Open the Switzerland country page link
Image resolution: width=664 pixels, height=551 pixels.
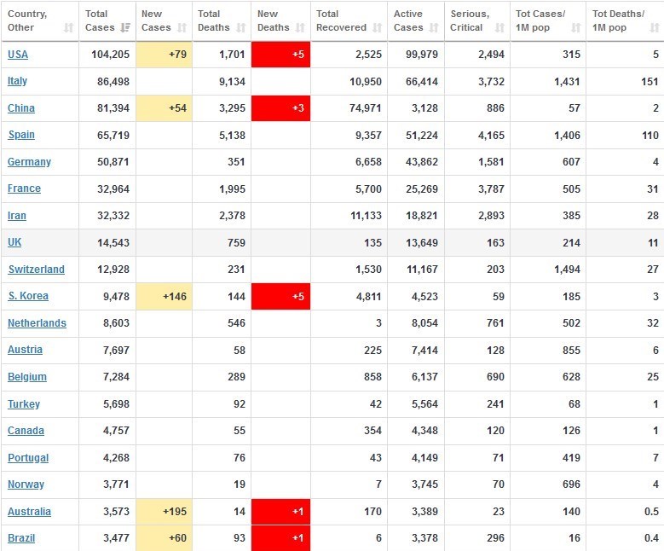36,270
